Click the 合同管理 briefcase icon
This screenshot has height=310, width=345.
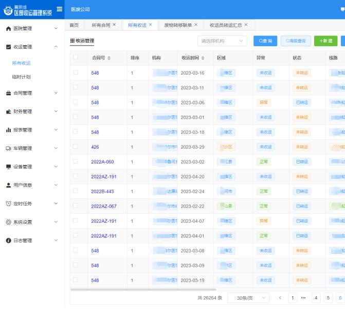point(8,93)
